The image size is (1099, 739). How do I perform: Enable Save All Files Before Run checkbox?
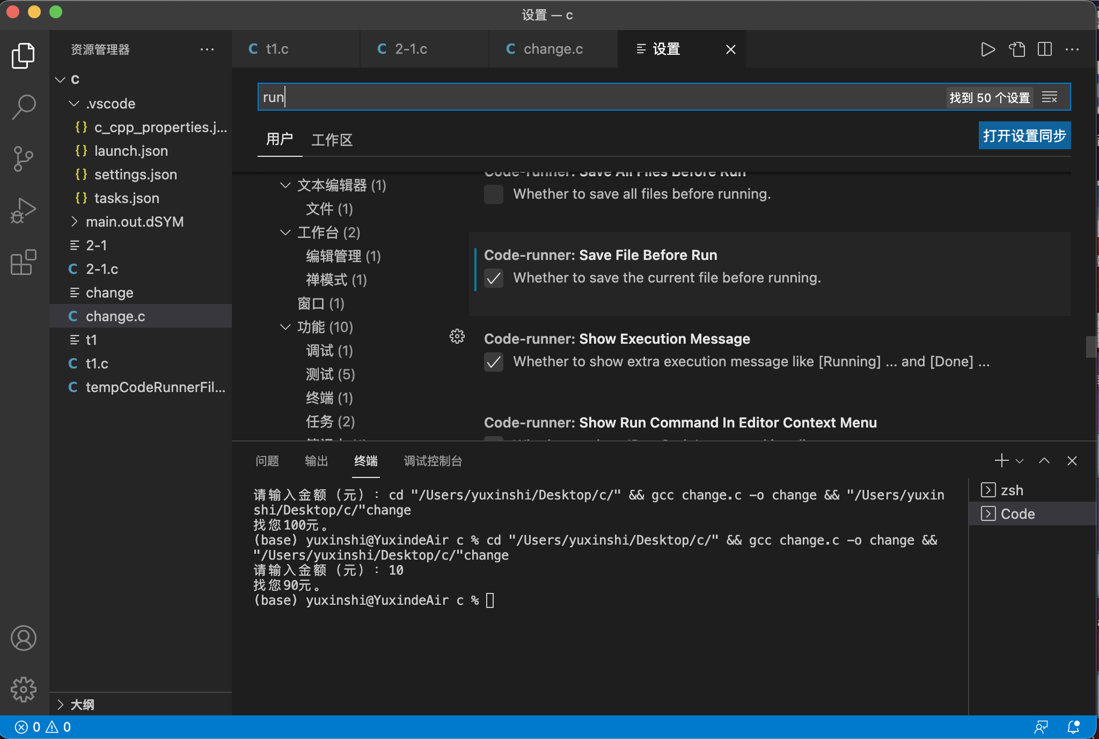494,194
